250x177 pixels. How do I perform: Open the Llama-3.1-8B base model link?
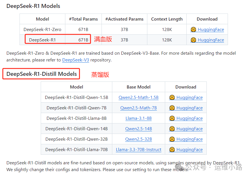pyautogui.click(x=139, y=118)
